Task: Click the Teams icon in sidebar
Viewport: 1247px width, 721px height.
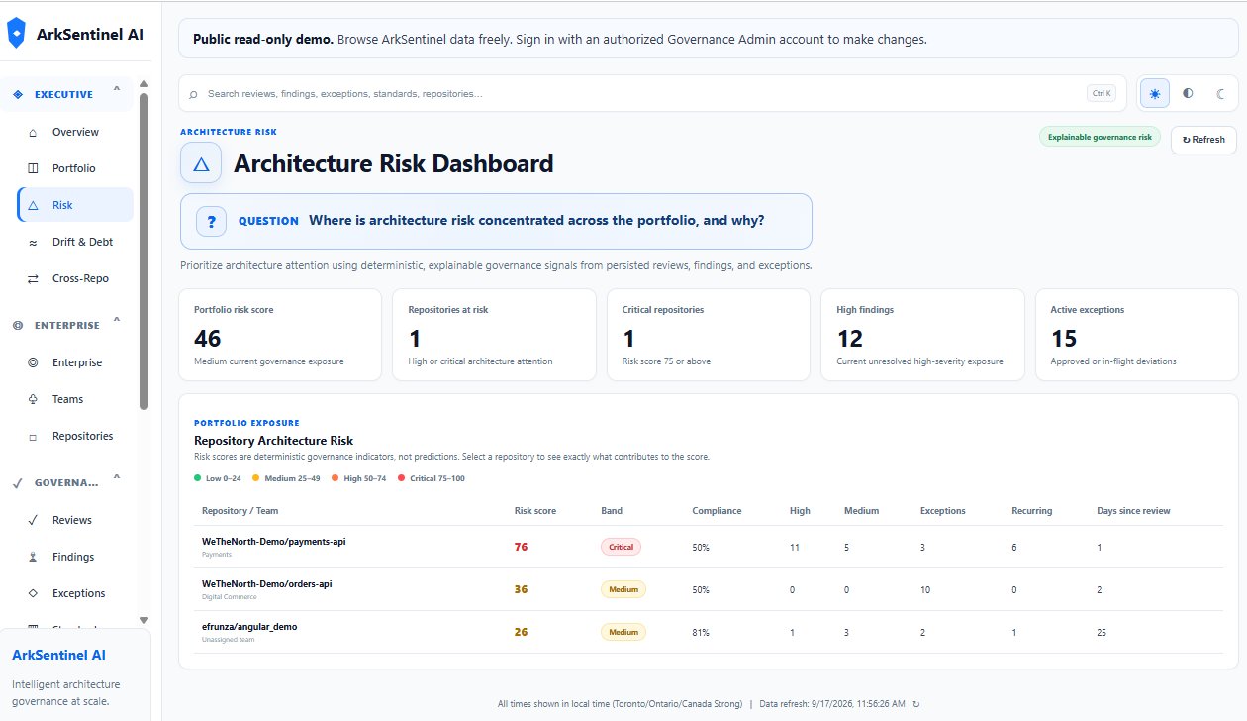Action: (33, 399)
